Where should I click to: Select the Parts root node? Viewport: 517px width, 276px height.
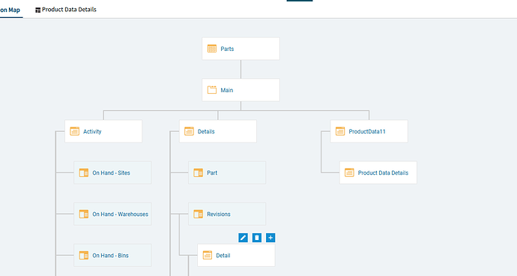pyautogui.click(x=241, y=49)
